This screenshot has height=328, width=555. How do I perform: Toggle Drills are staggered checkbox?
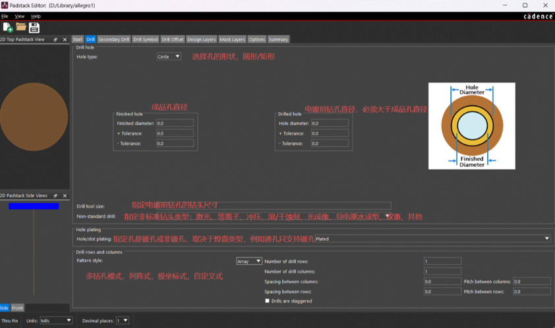tap(267, 301)
